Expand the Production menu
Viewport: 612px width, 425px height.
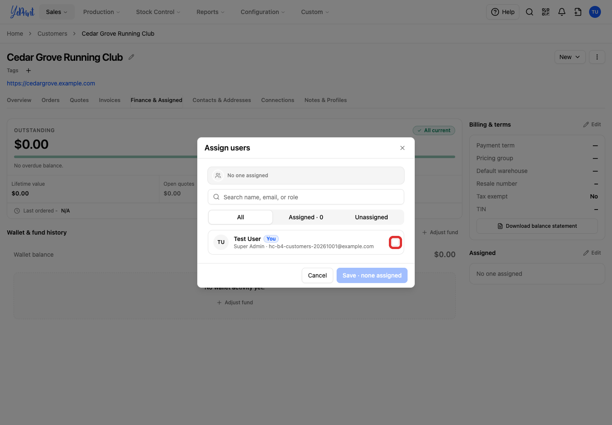point(102,12)
